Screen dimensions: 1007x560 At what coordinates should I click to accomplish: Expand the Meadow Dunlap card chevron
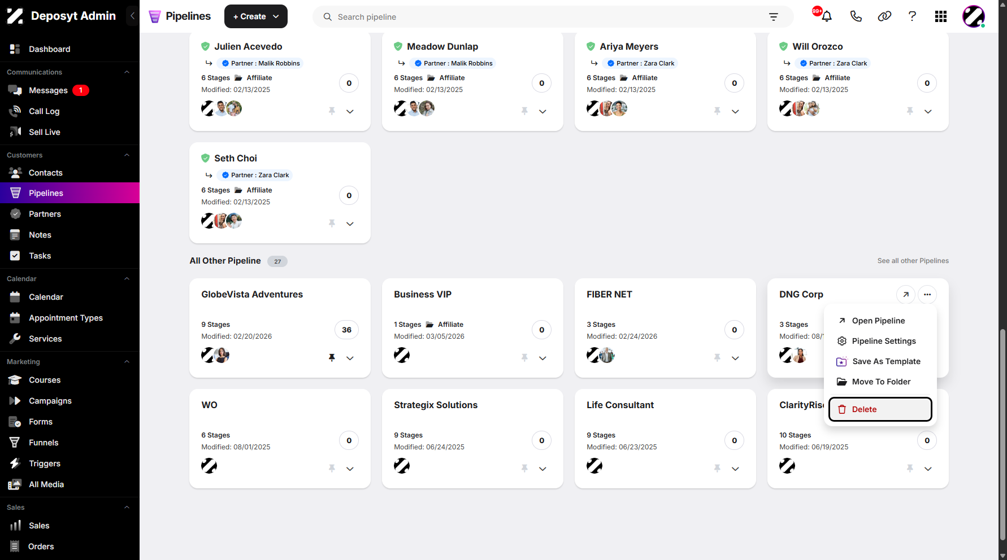tap(542, 111)
